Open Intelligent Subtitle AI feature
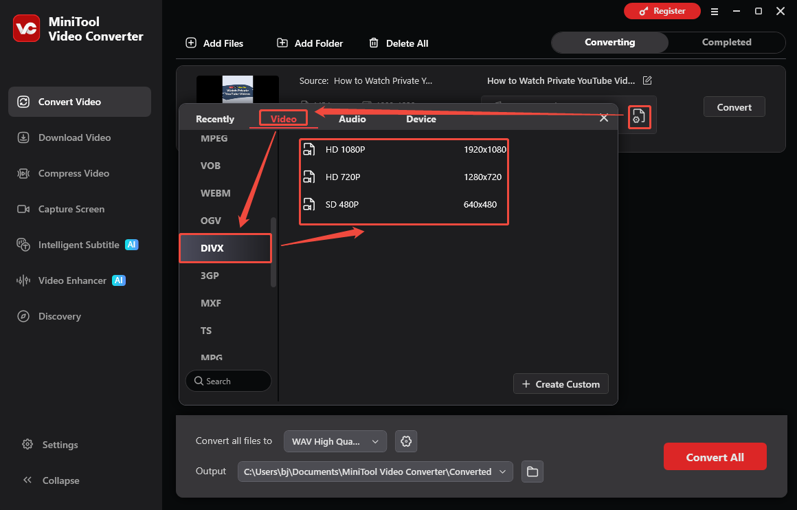The width and height of the screenshot is (797, 510). coord(79,245)
